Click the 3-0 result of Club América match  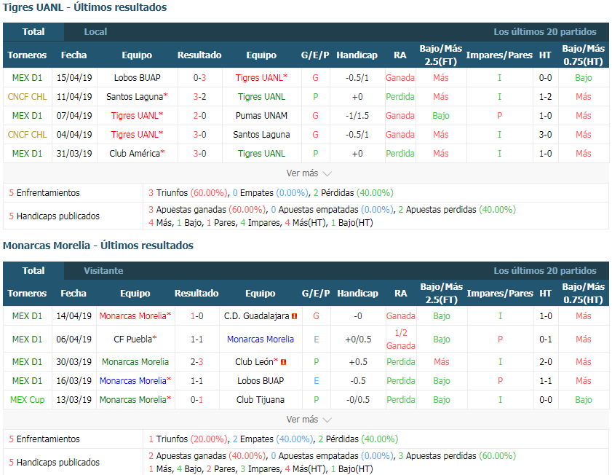click(199, 154)
